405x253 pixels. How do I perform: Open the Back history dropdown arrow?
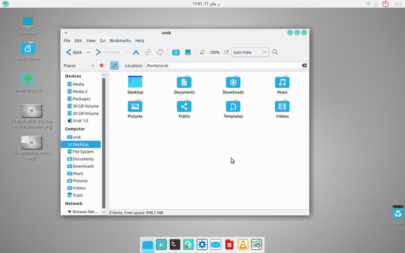click(89, 52)
